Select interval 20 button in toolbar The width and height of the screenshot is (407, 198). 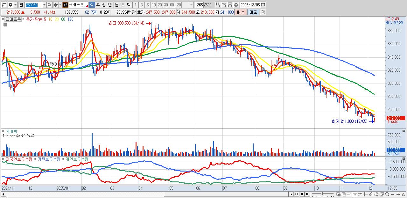160,5
